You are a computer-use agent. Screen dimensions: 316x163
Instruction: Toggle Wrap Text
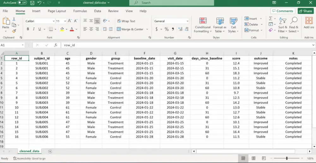coord(126,21)
